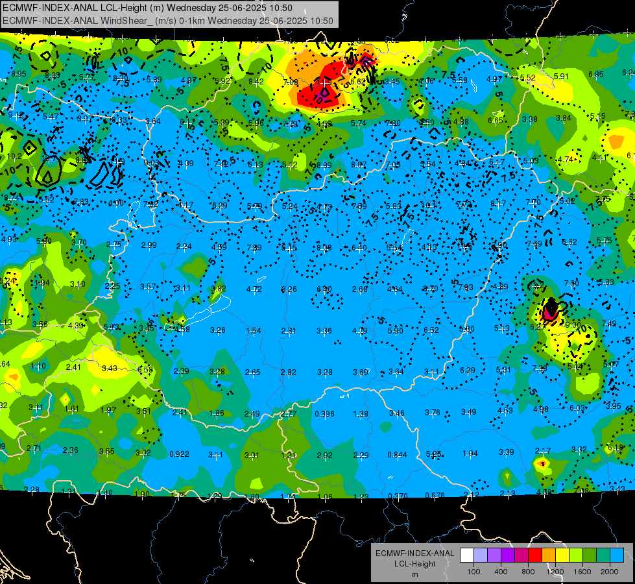The height and width of the screenshot is (584, 635).
Task: Select the red legend swatch
Action: (x=536, y=555)
